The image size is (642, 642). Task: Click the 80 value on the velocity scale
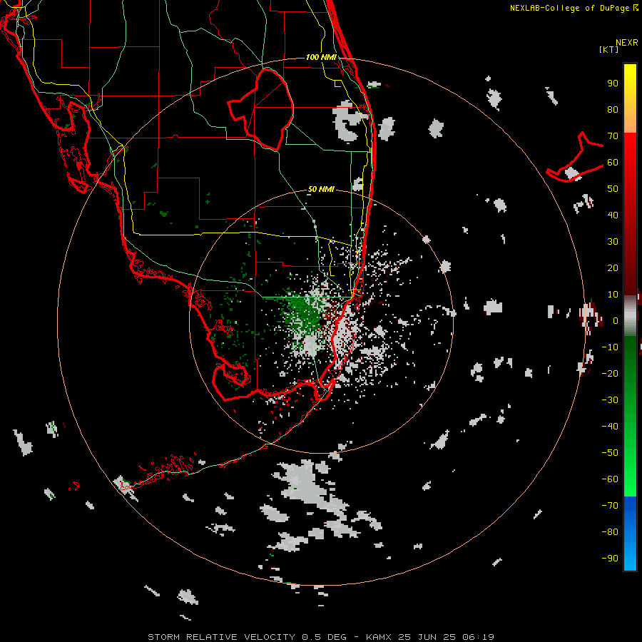point(613,110)
